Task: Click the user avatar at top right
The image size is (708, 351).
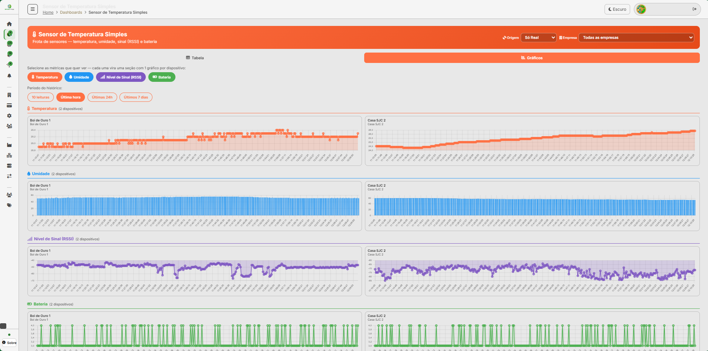Action: point(641,9)
